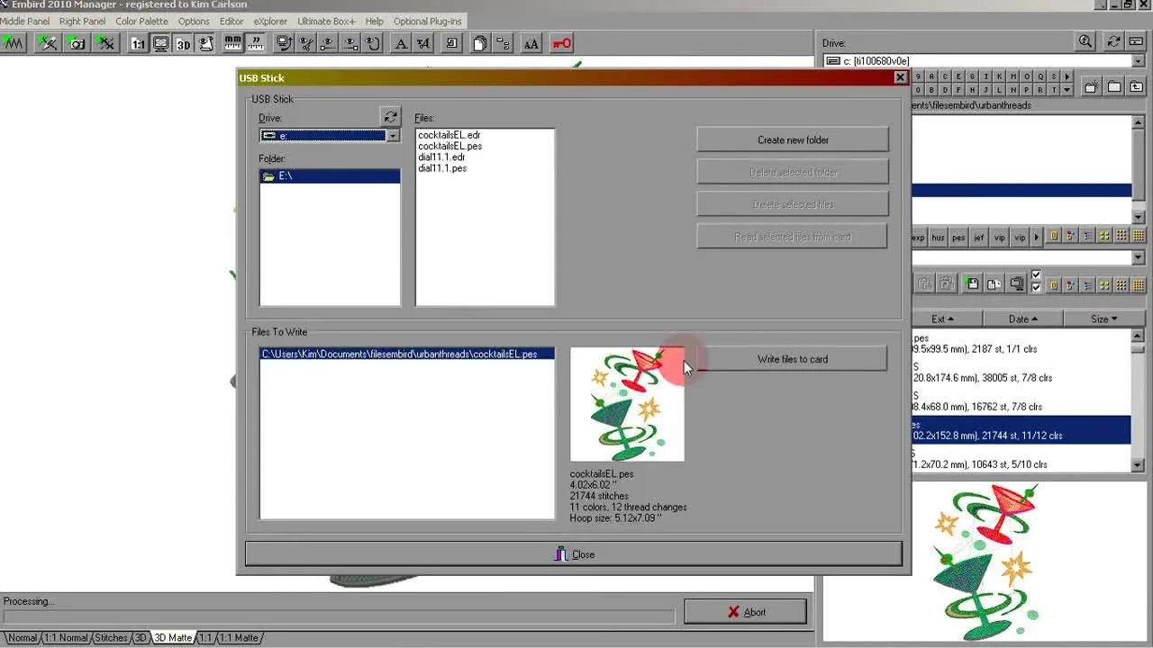Click the stacked pages icon in the toolbar

[x=480, y=43]
